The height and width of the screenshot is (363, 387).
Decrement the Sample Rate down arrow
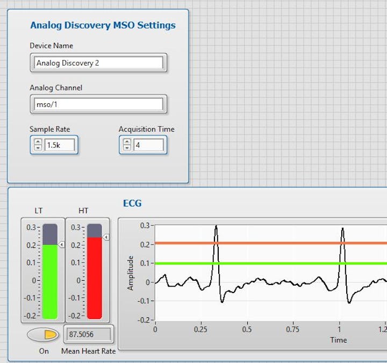coord(38,148)
